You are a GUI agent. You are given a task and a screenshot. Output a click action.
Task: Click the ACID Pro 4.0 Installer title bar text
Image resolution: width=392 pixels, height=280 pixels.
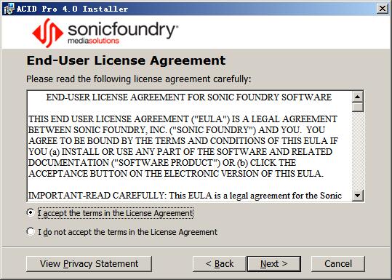click(73, 9)
